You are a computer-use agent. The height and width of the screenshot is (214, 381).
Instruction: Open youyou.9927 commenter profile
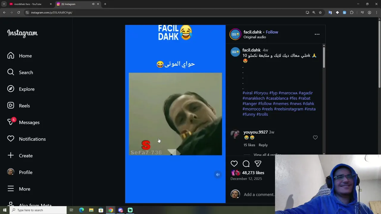255,132
